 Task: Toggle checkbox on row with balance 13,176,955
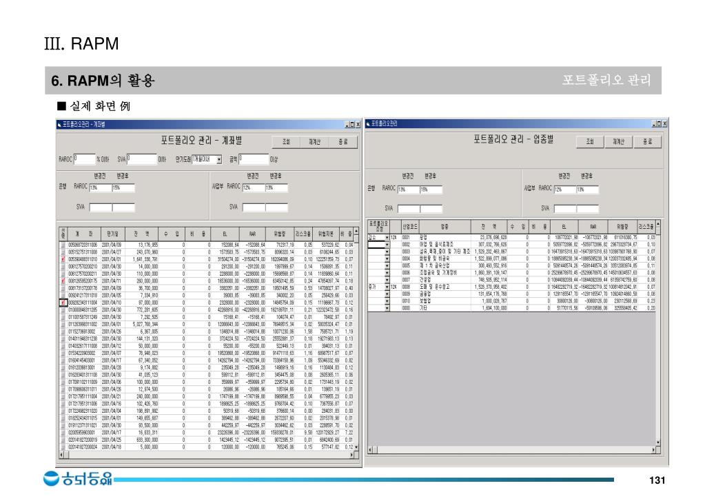(63, 245)
